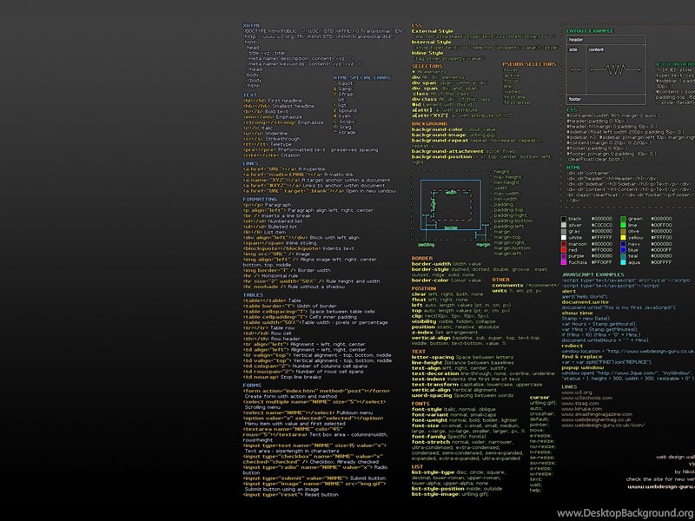Click the XHTML section heading
This screenshot has width=695, height=521.
click(251, 26)
